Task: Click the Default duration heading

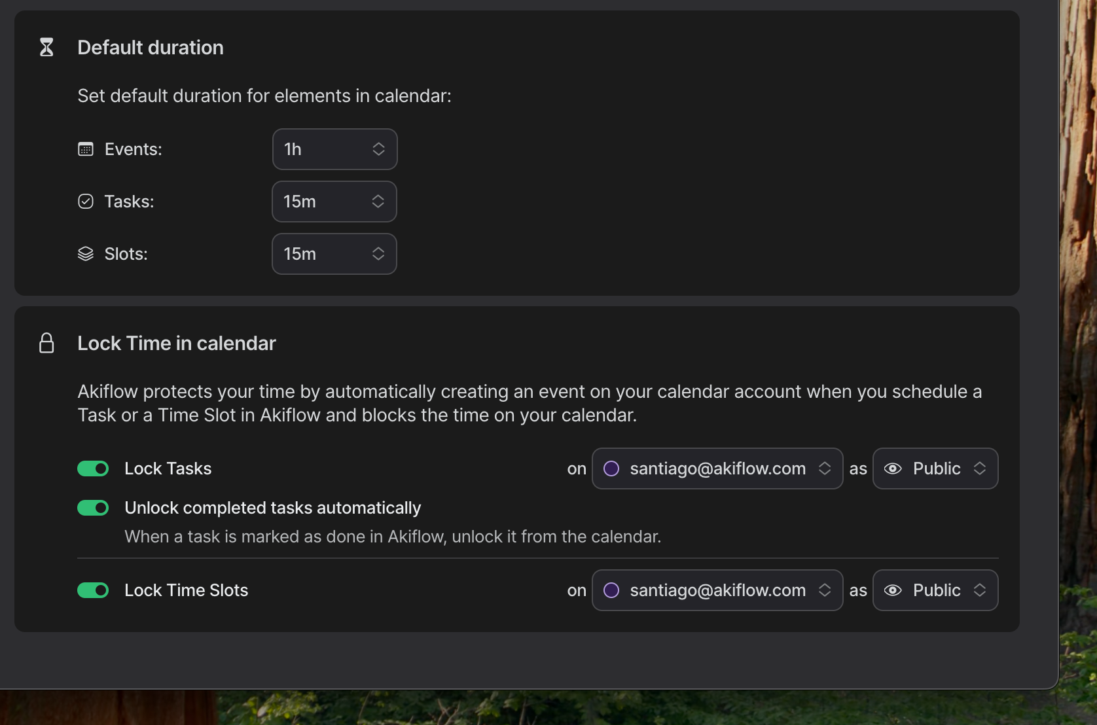Action: pos(151,48)
